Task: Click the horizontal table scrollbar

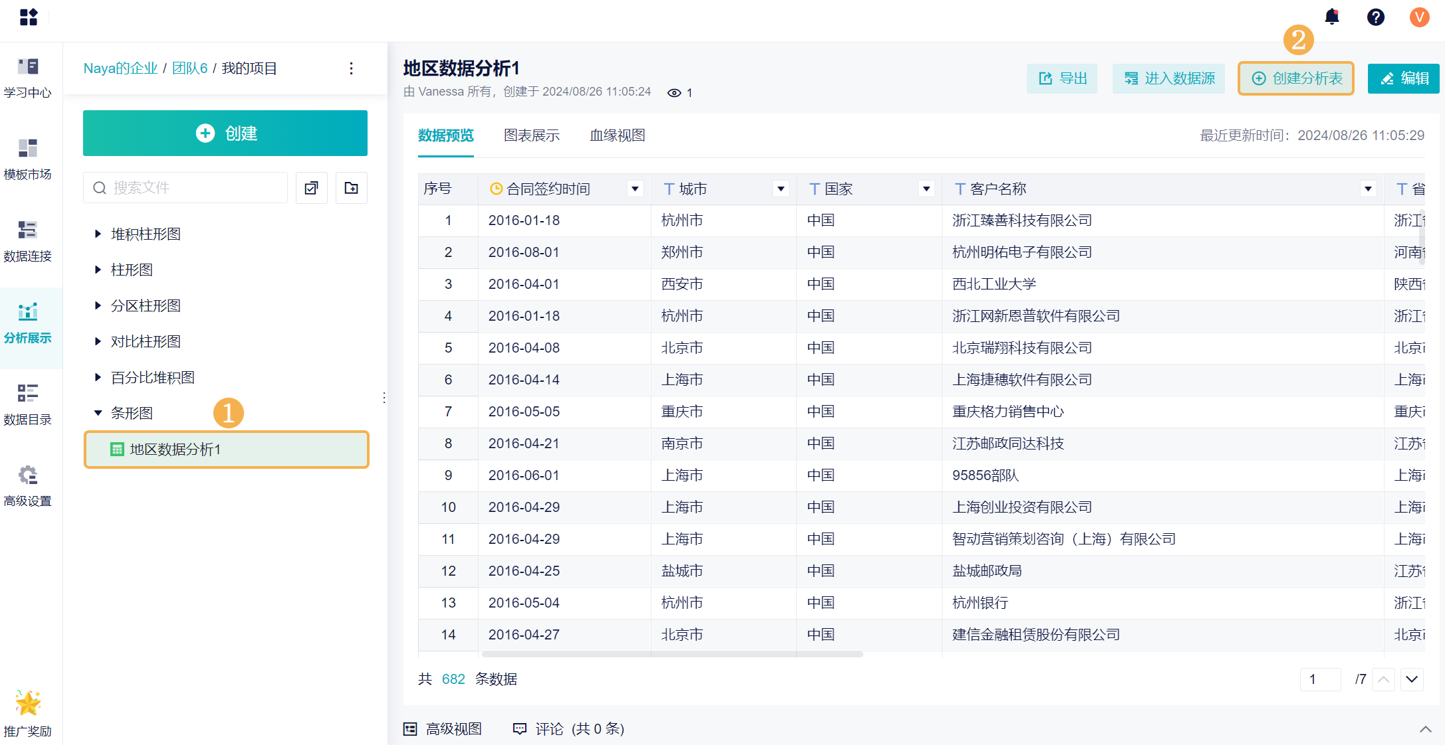Action: point(671,655)
